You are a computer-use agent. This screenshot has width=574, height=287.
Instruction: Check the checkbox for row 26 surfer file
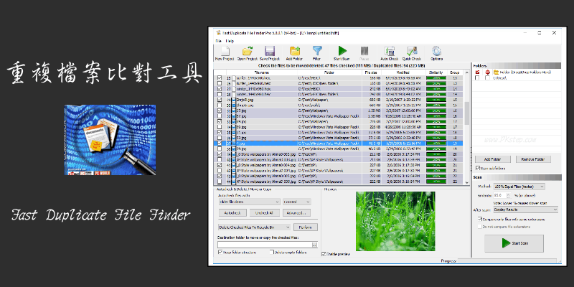tap(220, 83)
